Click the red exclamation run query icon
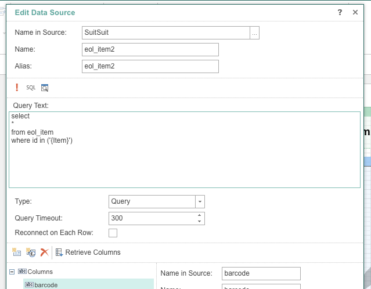This screenshot has height=289, width=371. click(17, 88)
